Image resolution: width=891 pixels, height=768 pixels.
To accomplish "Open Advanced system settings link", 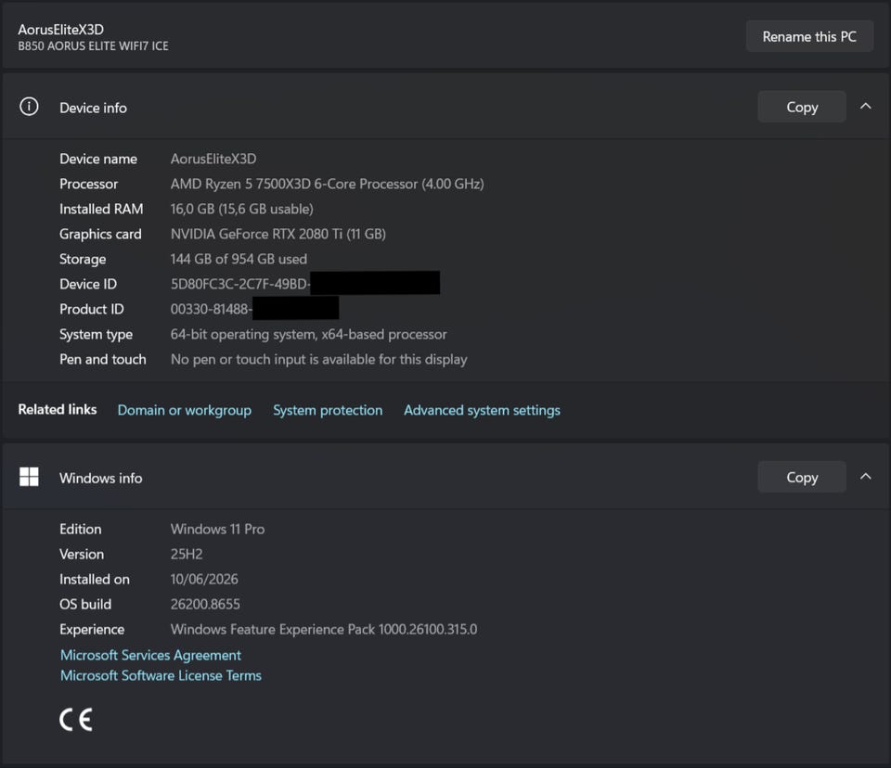I will click(482, 410).
